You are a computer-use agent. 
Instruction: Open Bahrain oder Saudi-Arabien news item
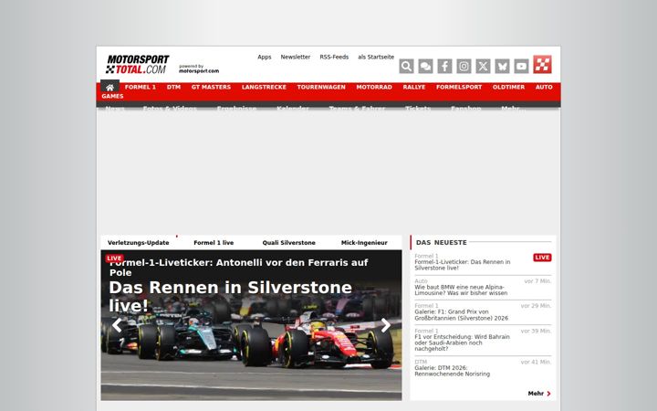pyautogui.click(x=462, y=342)
